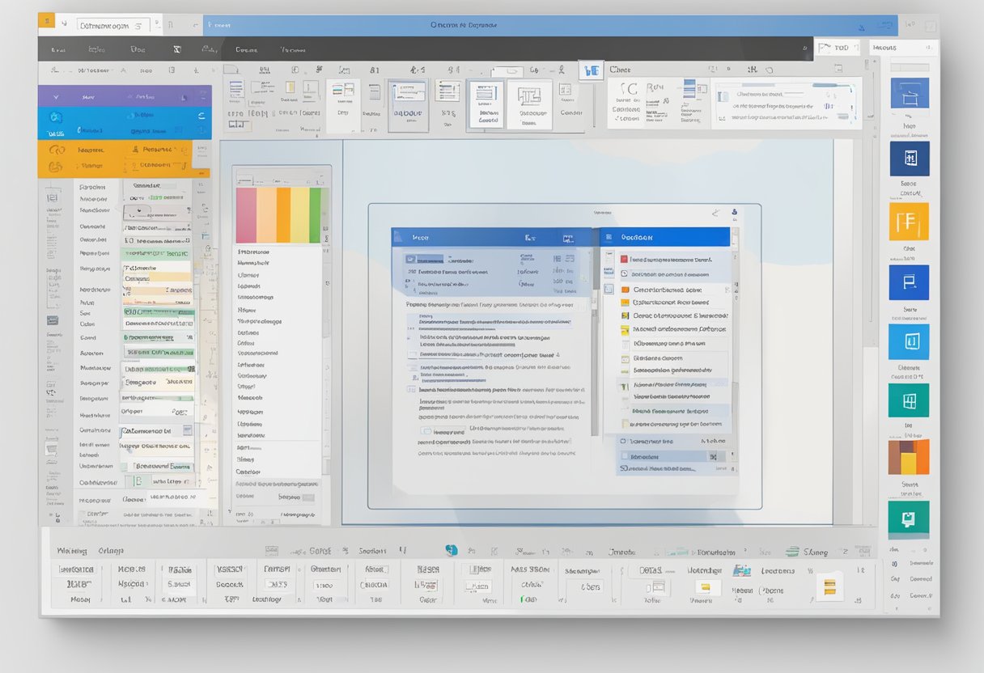Select the dark navy grid tile in sidebar
The height and width of the screenshot is (673, 984).
click(x=909, y=159)
